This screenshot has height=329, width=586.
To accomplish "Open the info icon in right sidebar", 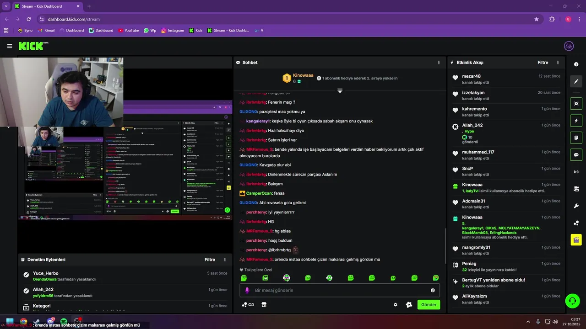I will (576, 64).
